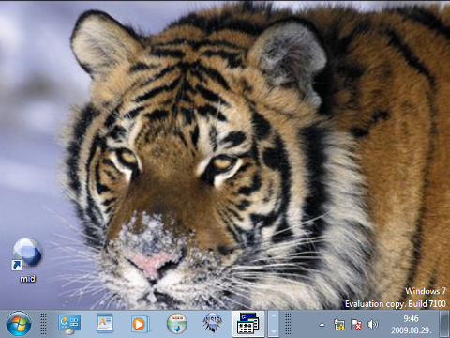Viewport: 450px width, 338px height.
Task: Click the 2009.08.29. date in tray
Action: point(411,330)
